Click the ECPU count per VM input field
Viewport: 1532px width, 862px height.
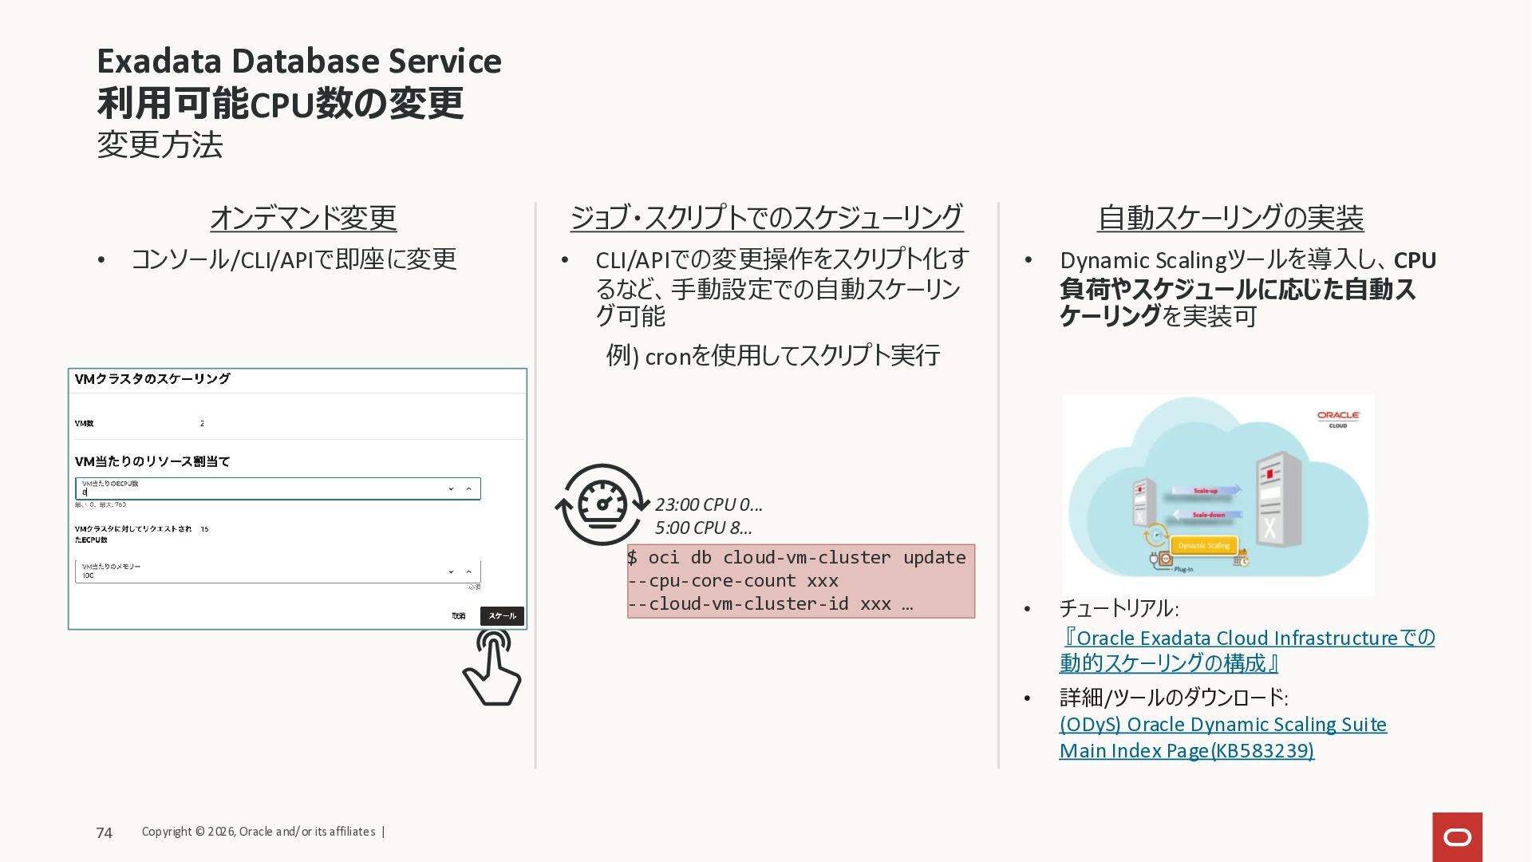tap(255, 488)
